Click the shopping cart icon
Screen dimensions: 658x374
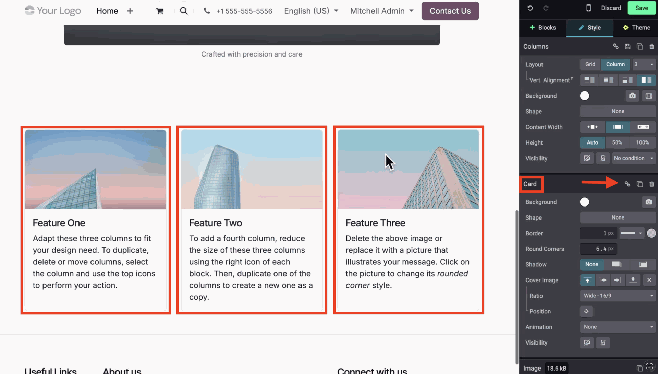(x=159, y=11)
